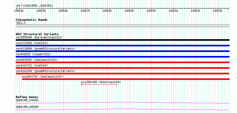Click the DGV Structural Variants heading
237x113 pixels.
(37, 34)
